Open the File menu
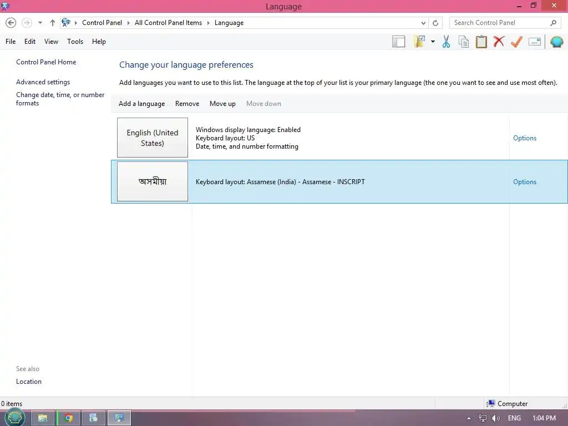568x426 pixels. pyautogui.click(x=11, y=42)
